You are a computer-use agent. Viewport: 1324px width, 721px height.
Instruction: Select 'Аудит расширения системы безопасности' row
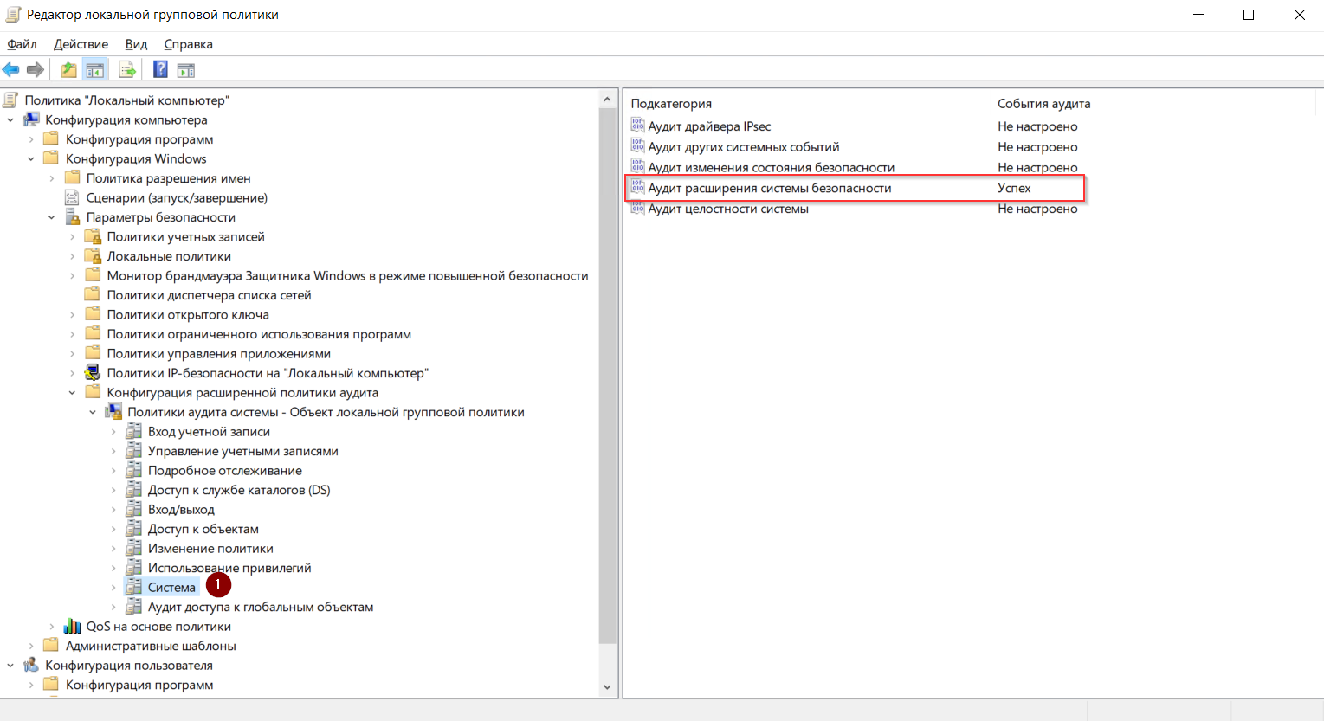pyautogui.click(x=769, y=188)
